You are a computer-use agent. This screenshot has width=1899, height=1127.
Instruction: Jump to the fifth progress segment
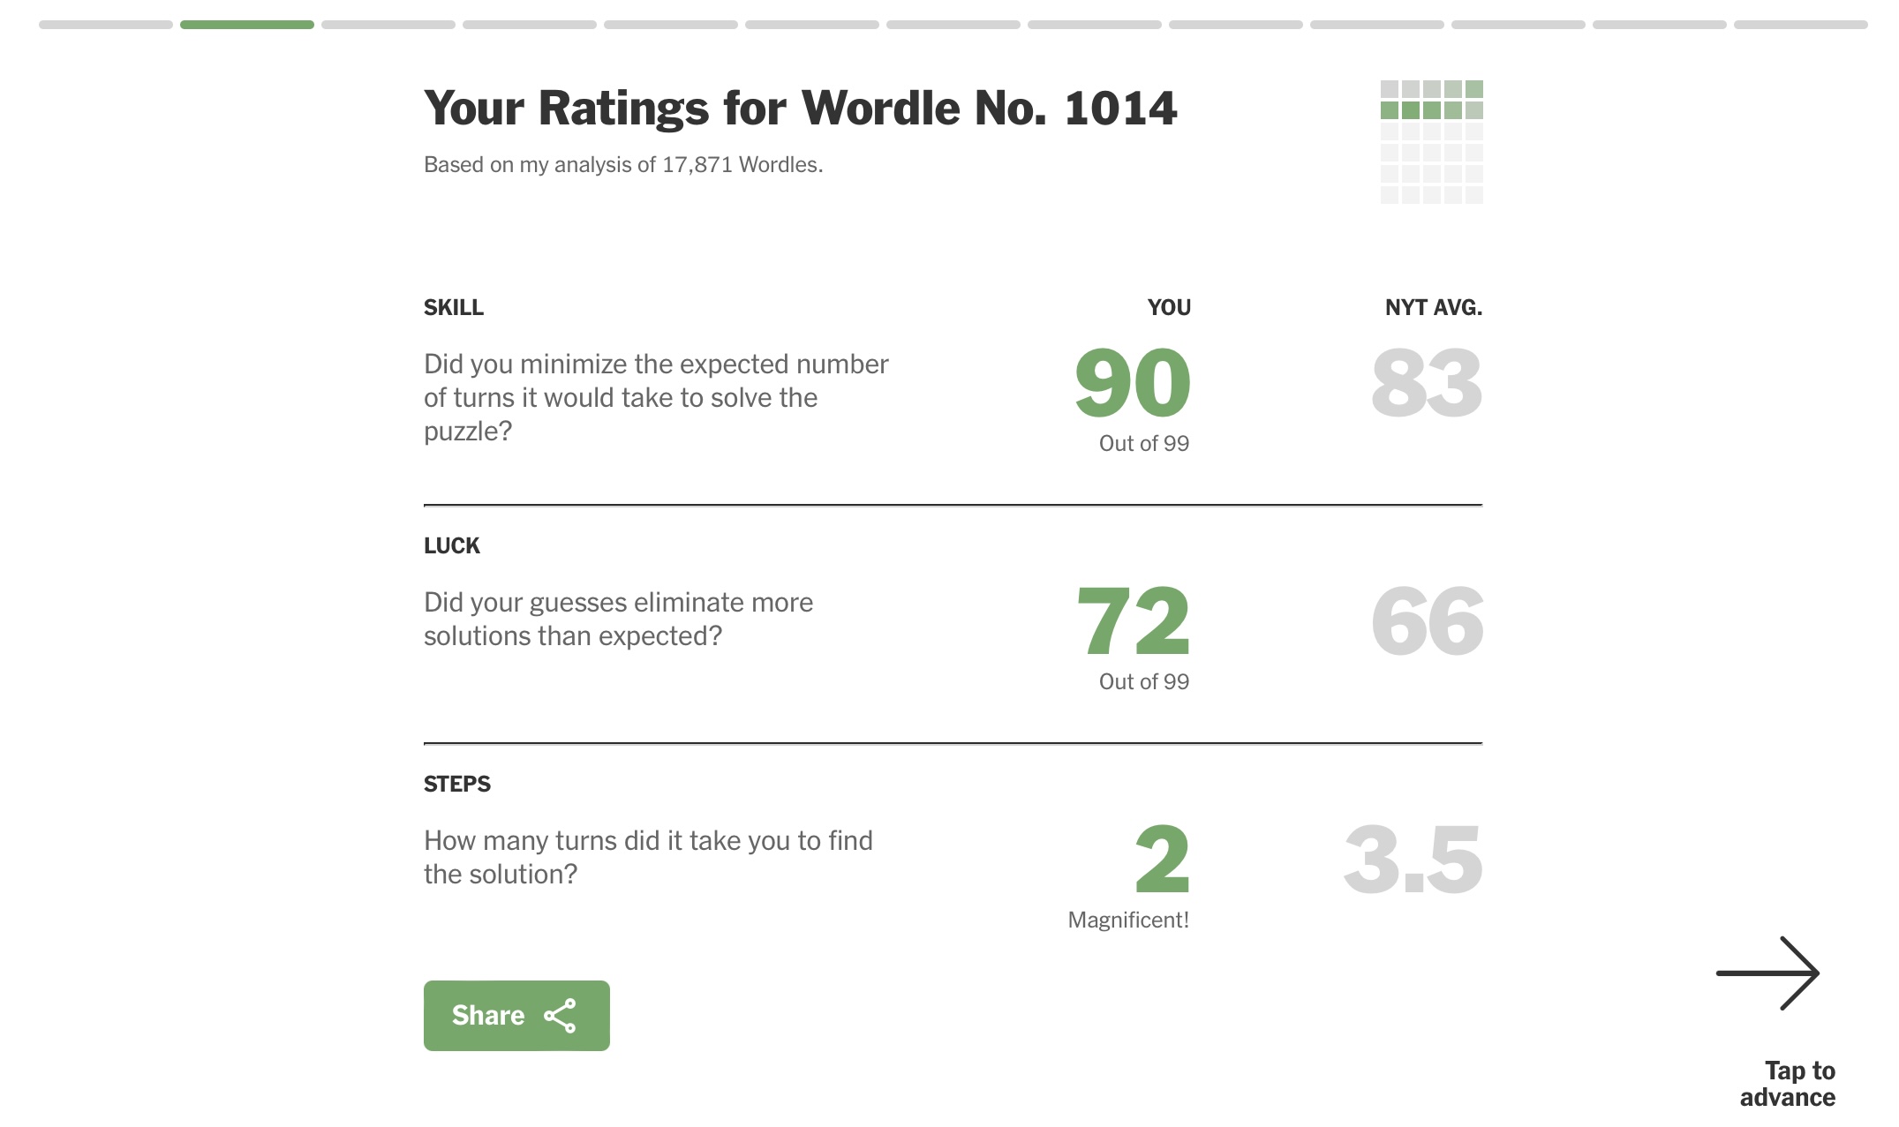pos(671,25)
